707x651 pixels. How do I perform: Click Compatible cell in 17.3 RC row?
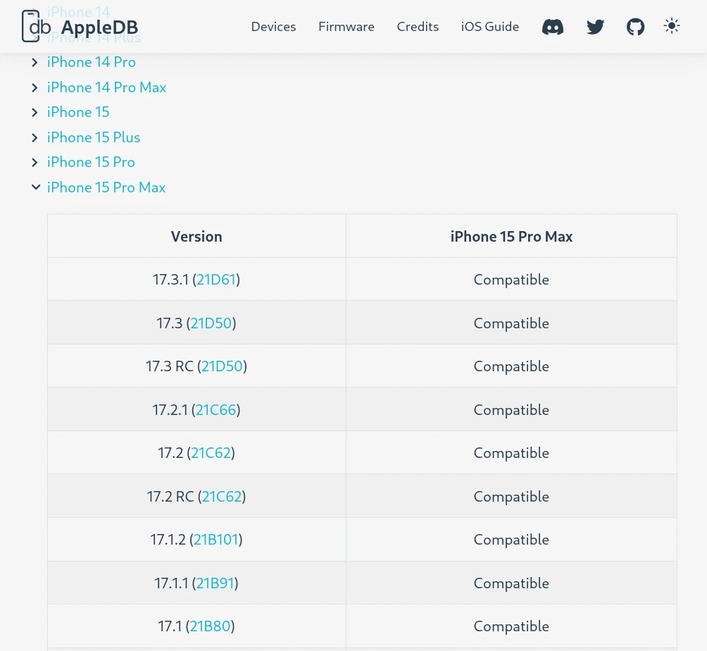coord(511,366)
